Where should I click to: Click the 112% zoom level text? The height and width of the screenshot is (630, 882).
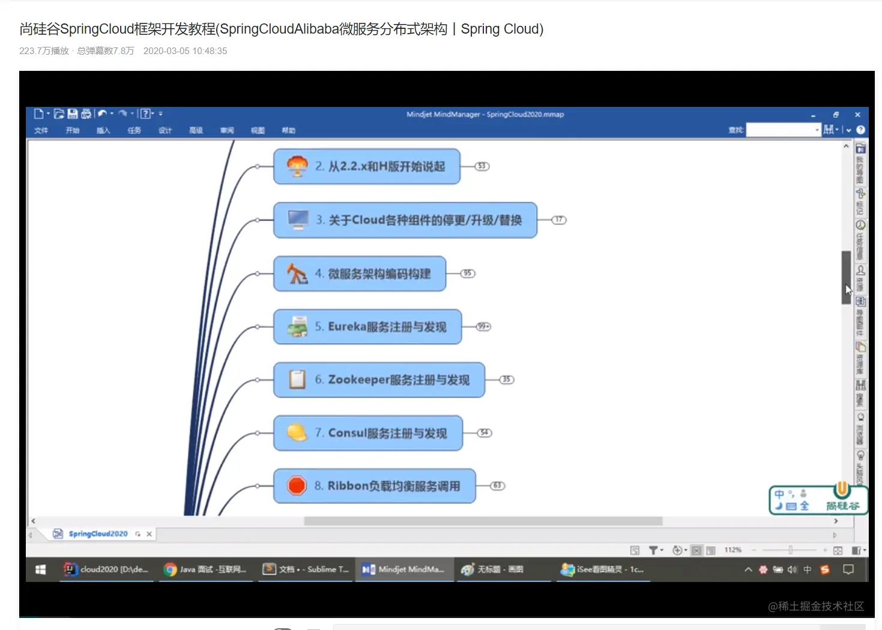[x=732, y=550]
